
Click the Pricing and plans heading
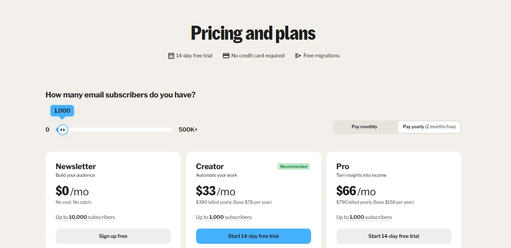tap(253, 33)
